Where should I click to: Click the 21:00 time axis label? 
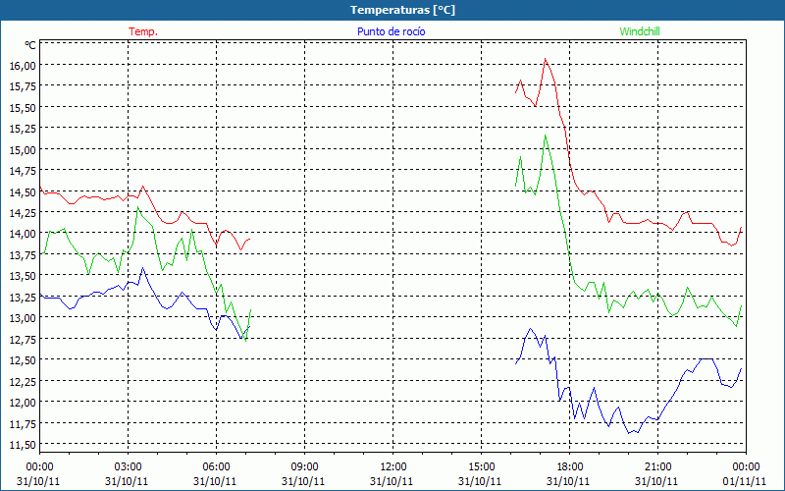click(x=657, y=466)
